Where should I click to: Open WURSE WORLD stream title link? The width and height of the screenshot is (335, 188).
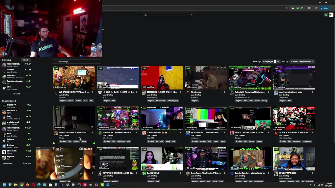pos(206,132)
